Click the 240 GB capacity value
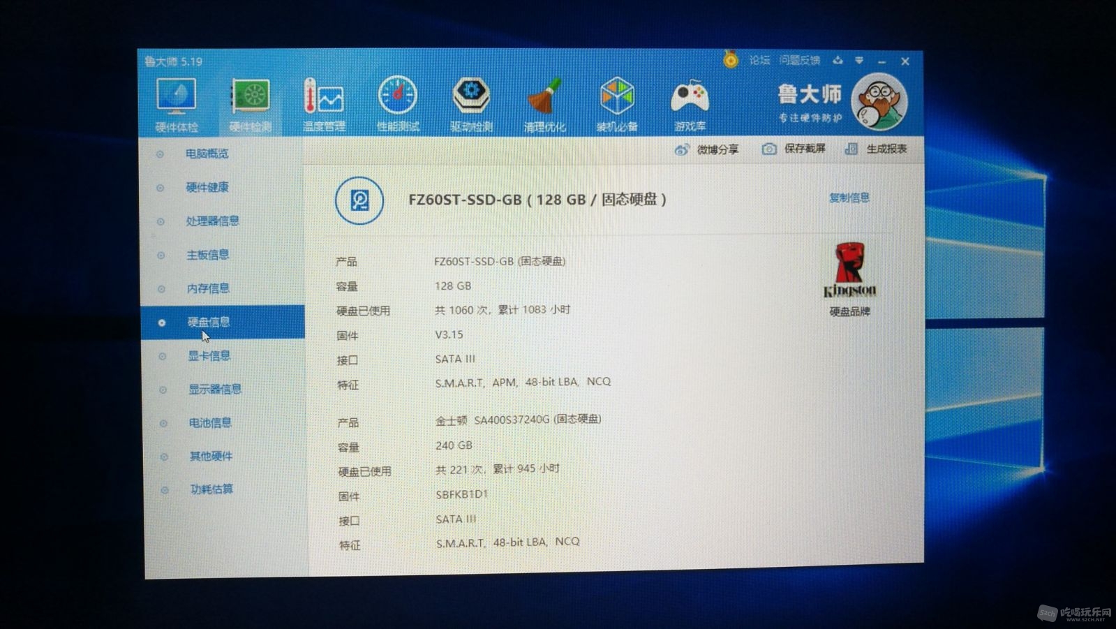The width and height of the screenshot is (1116, 629). point(454,445)
